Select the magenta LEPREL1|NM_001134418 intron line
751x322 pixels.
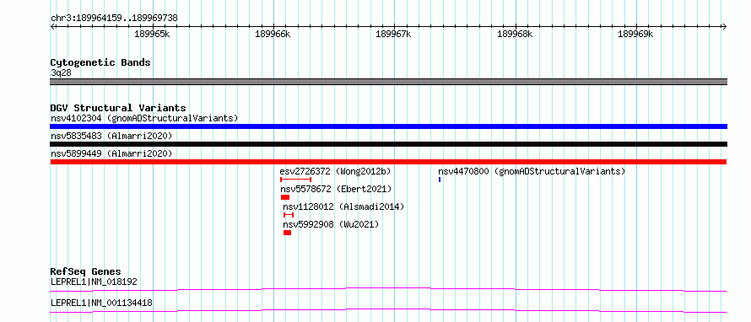388,310
